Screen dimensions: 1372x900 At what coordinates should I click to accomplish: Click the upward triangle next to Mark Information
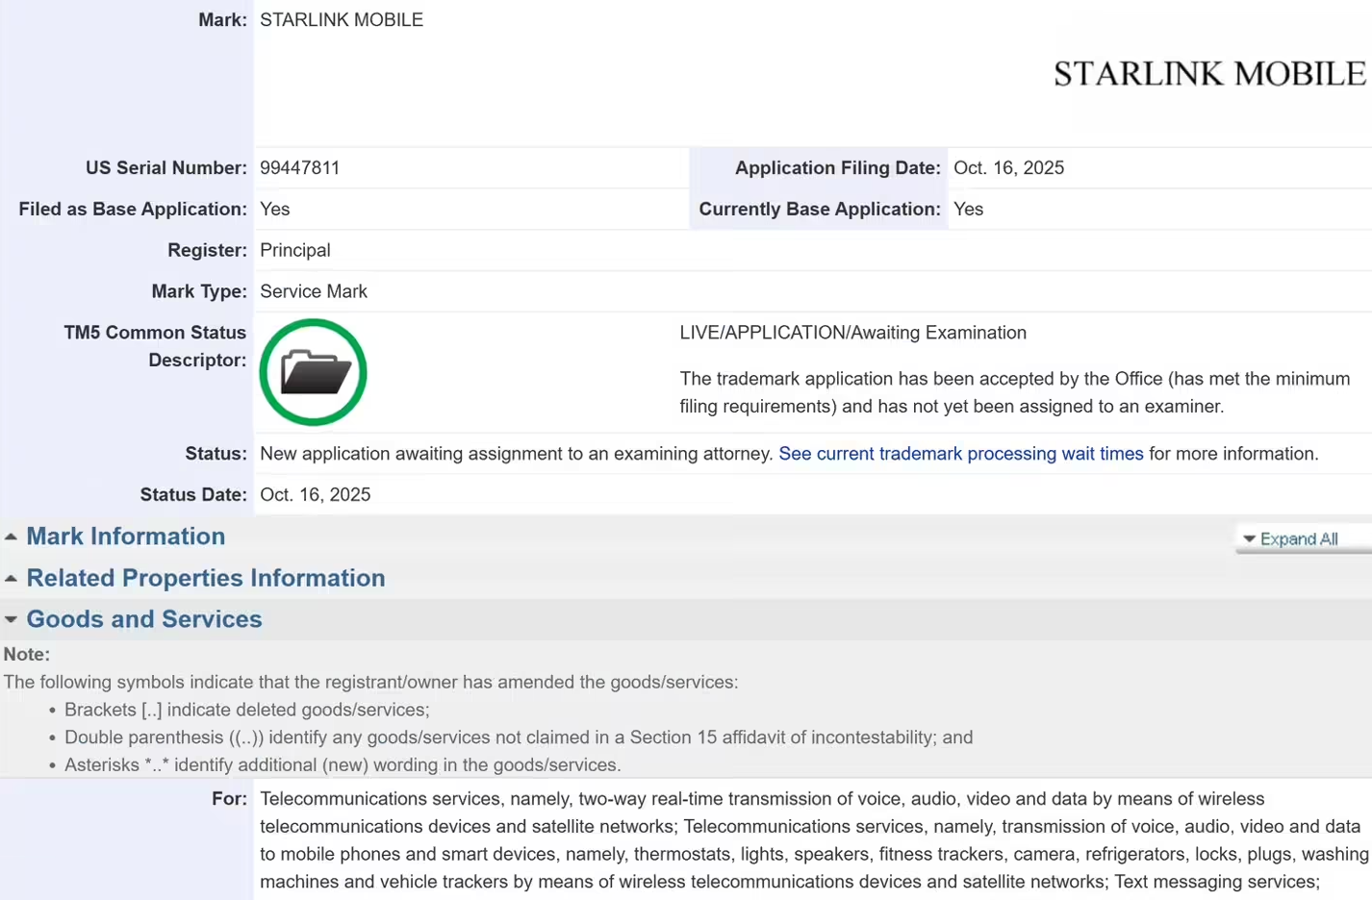(x=10, y=535)
